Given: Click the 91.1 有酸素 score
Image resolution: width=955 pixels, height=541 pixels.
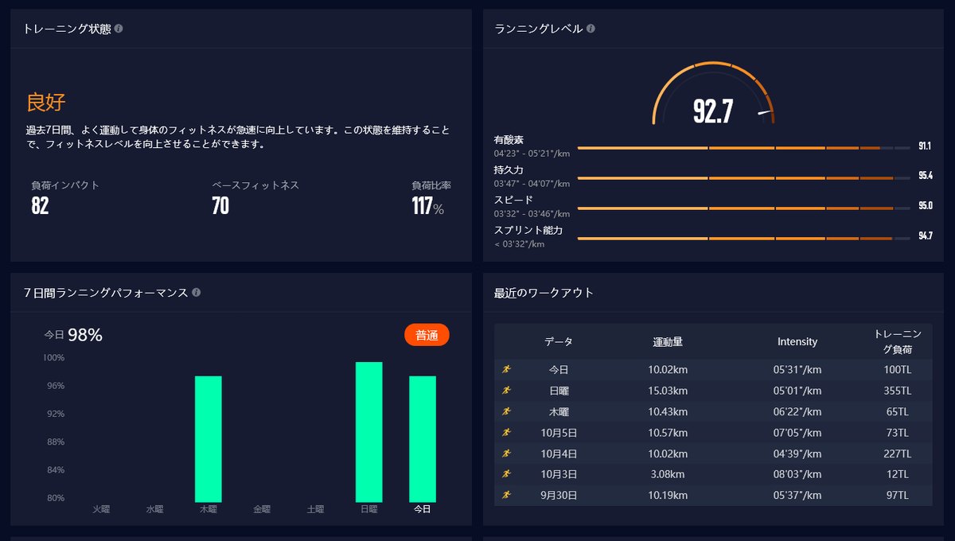Looking at the screenshot, I should point(925,146).
